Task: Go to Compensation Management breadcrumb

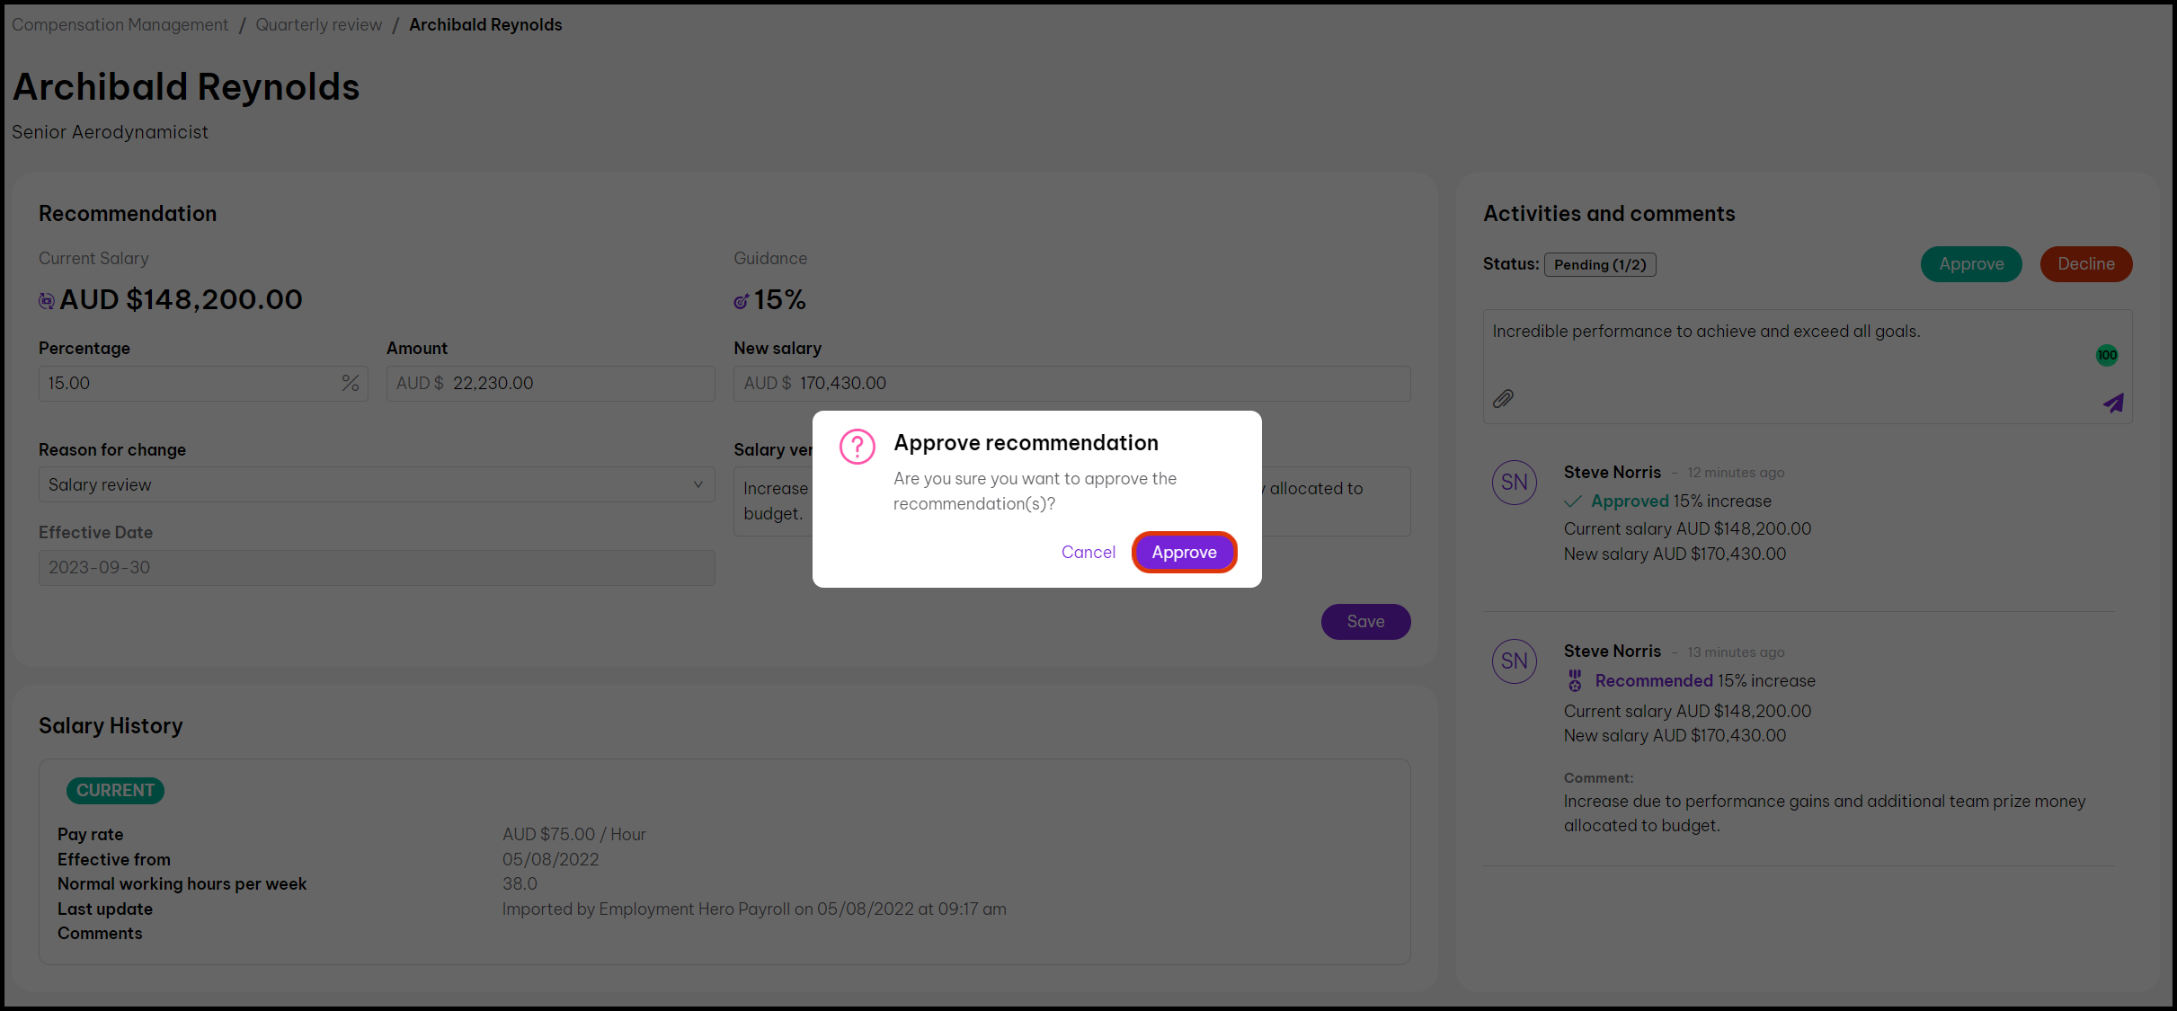Action: click(x=120, y=25)
